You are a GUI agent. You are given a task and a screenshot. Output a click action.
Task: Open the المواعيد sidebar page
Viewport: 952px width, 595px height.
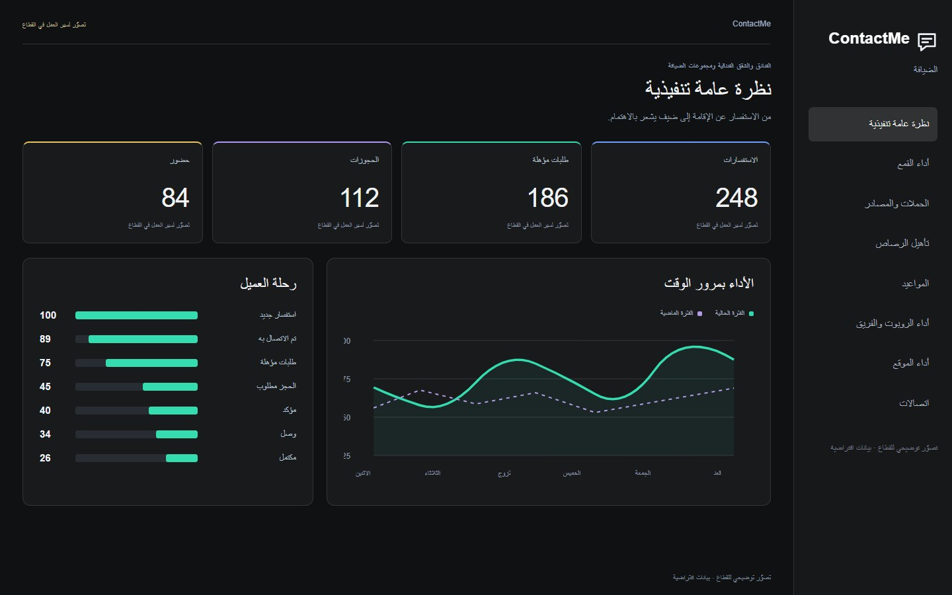click(x=873, y=284)
